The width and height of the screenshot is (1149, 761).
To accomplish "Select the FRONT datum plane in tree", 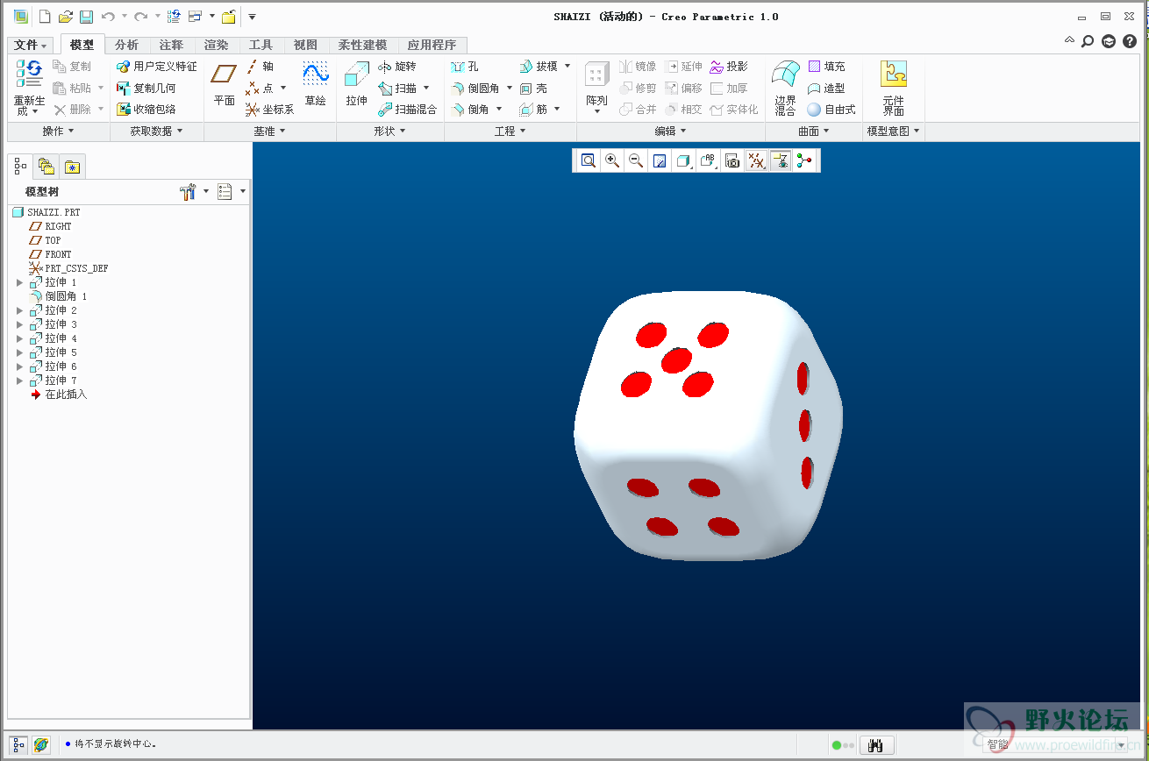I will pos(51,254).
